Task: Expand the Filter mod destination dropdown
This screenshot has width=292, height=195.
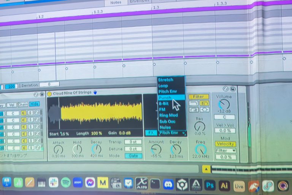Action: pyautogui.click(x=225, y=151)
